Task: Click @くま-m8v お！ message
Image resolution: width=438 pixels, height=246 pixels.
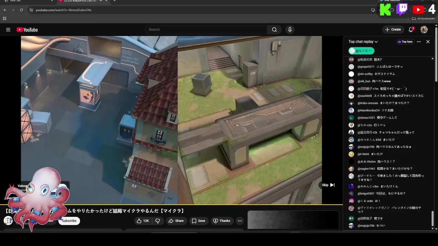Action: (369, 201)
